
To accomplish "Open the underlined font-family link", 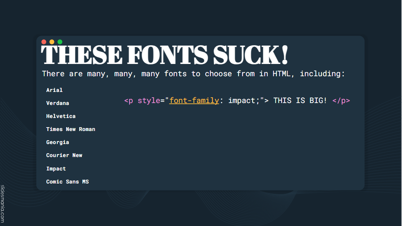I will coord(194,101).
